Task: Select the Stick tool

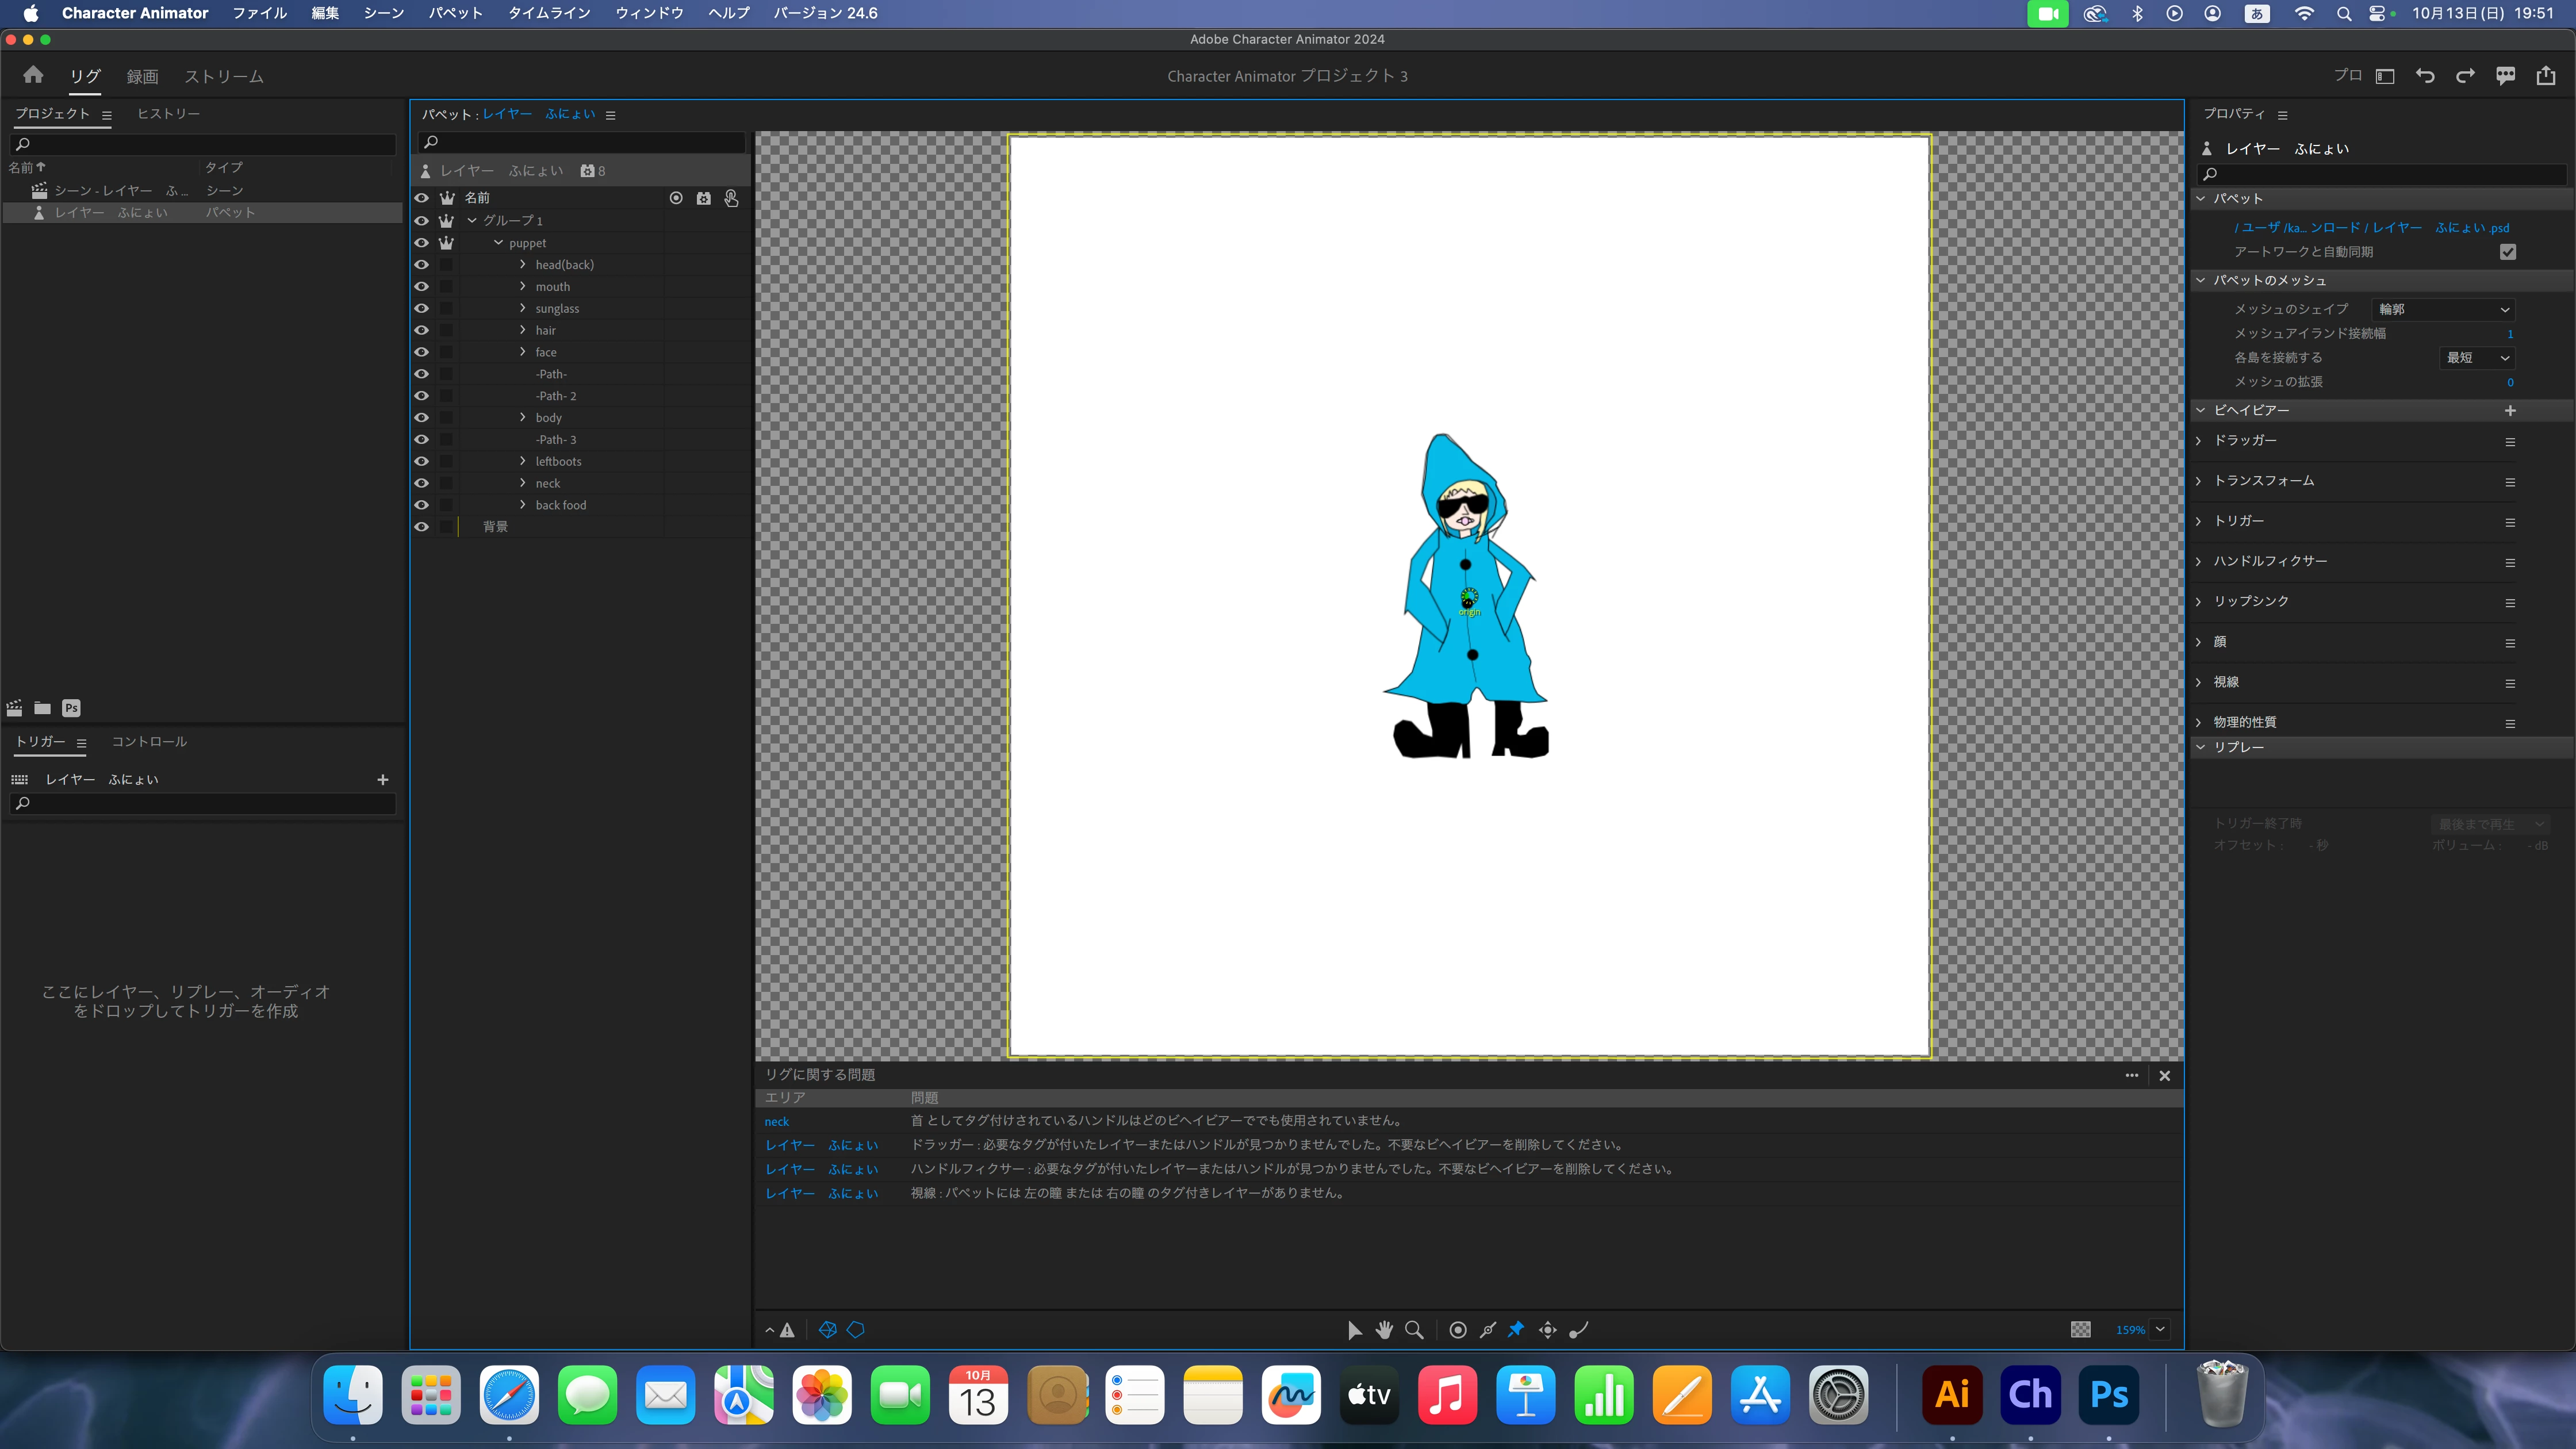Action: [x=1488, y=1329]
